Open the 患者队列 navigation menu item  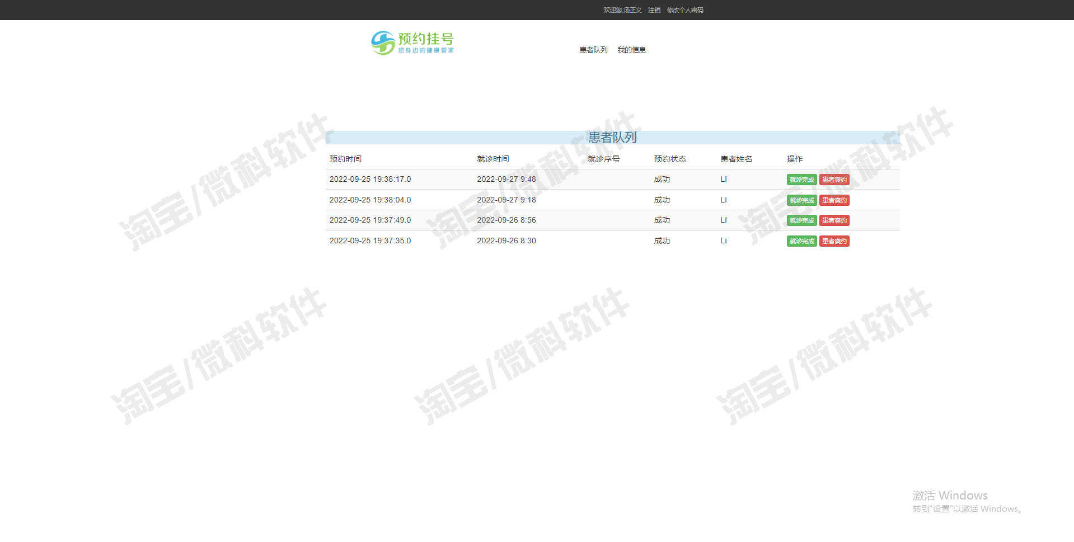[x=593, y=50]
